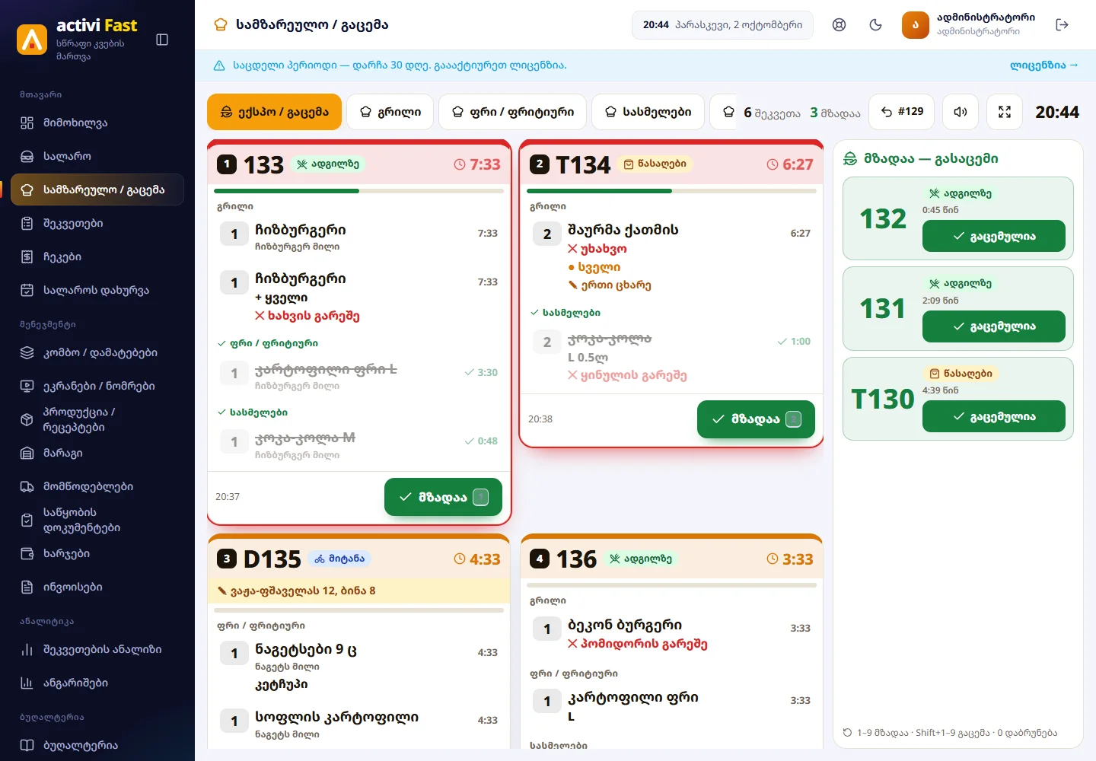Viewport: 1096px width, 761px height.
Task: Open პროდუქცია / რეცეპტები in the sidebar
Action: pyautogui.click(x=97, y=420)
